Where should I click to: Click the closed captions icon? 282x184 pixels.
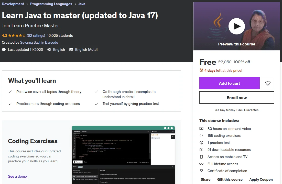71,50
